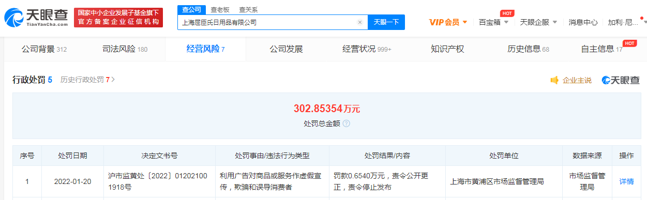The image size is (647, 200).
Task: Open the 知识产权 tab
Action: (x=447, y=50)
